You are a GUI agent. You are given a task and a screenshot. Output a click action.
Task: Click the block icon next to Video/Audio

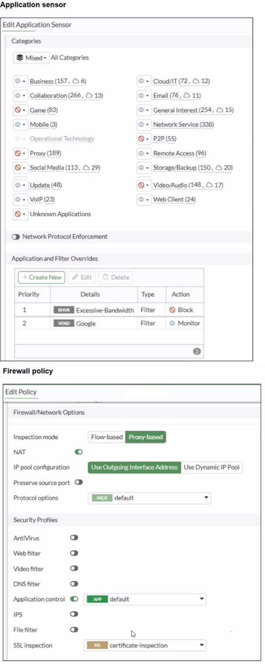(x=141, y=185)
